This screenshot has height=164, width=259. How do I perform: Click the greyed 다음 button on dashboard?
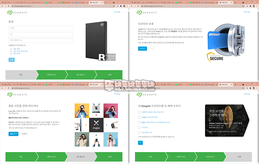152,49
